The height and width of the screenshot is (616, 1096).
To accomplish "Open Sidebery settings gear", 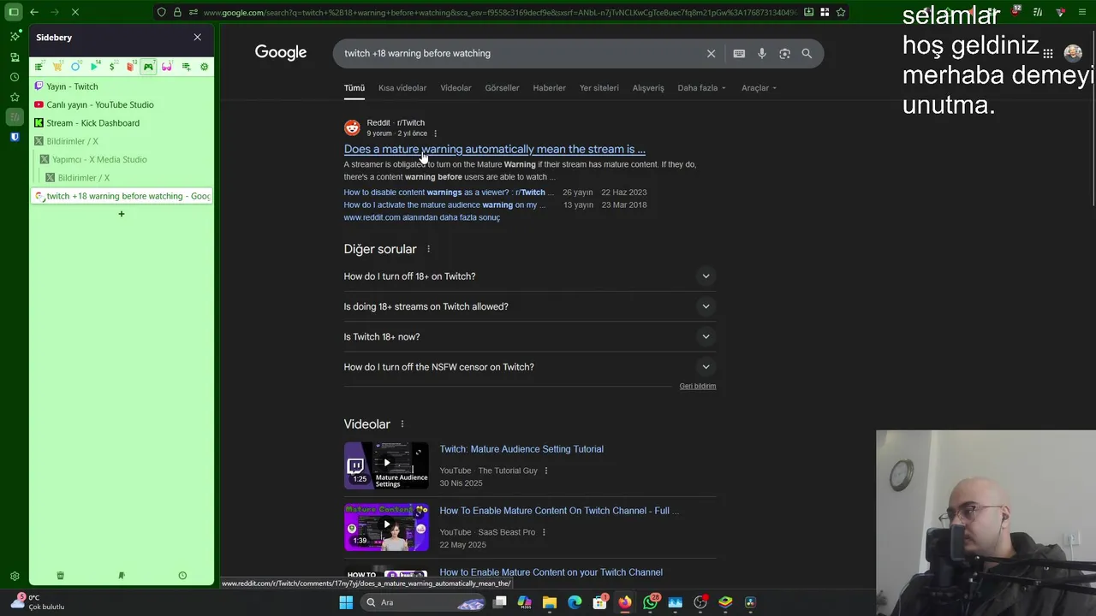I will coord(204,67).
